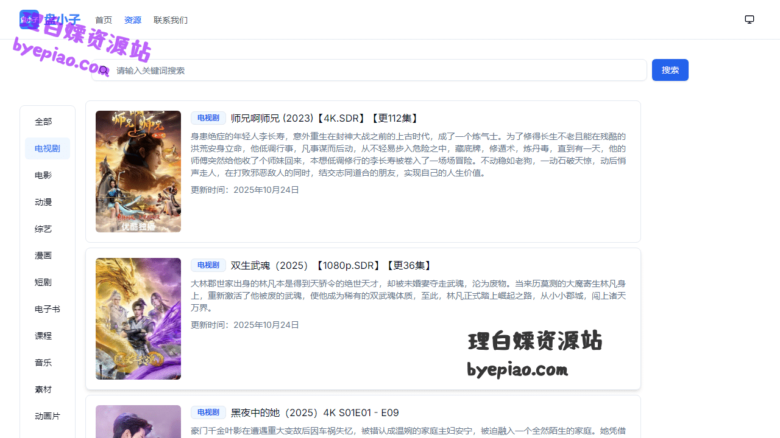Filter by 电影 category
Screen dimensions: 780x438
coord(43,175)
